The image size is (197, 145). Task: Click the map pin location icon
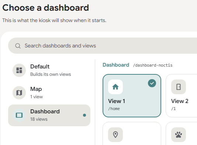[115, 135]
